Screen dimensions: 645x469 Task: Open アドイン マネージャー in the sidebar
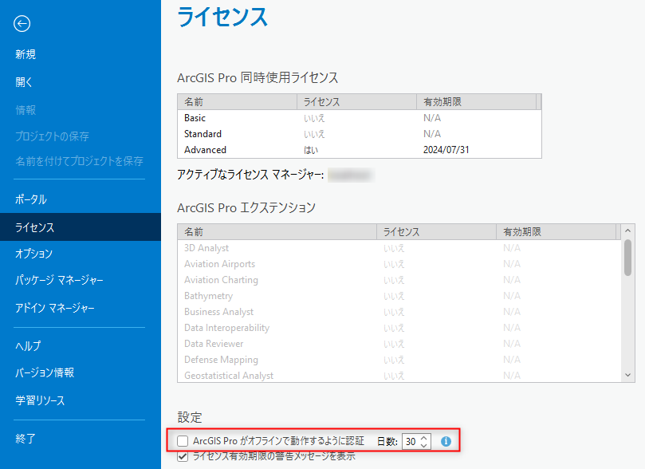(x=55, y=308)
